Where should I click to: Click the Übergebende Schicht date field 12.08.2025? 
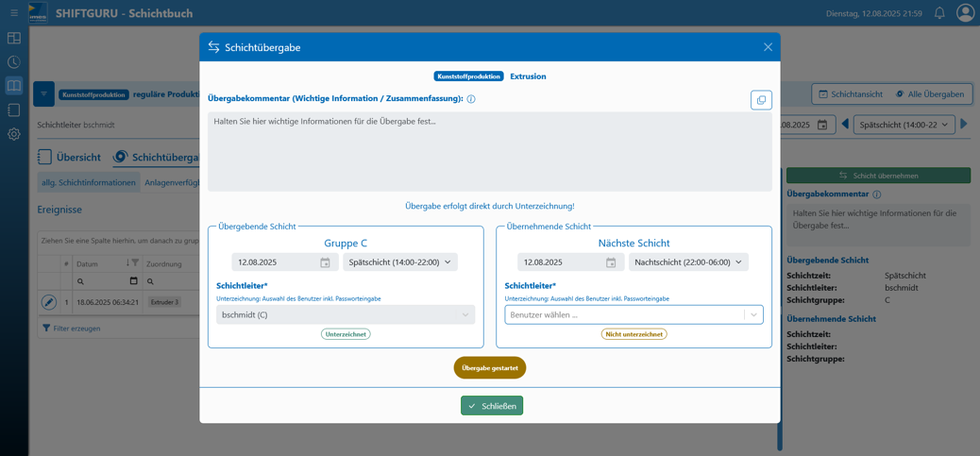pyautogui.click(x=274, y=262)
